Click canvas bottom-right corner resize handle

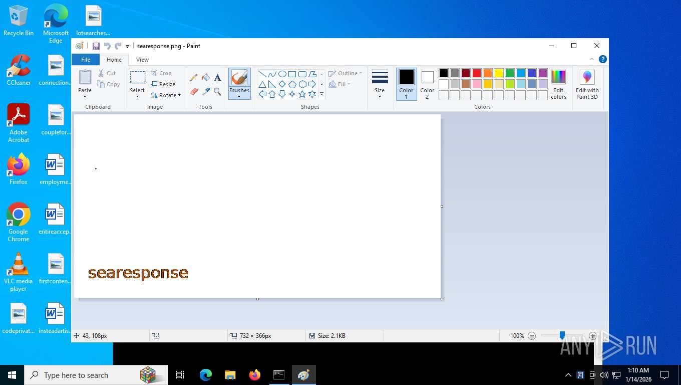[x=442, y=299]
